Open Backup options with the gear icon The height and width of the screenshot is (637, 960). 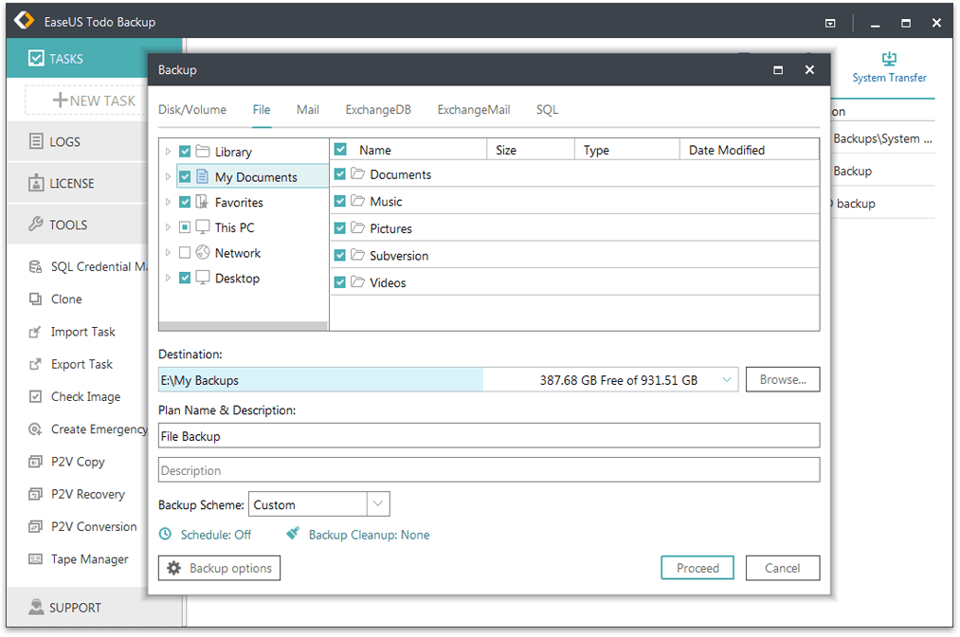coord(219,568)
